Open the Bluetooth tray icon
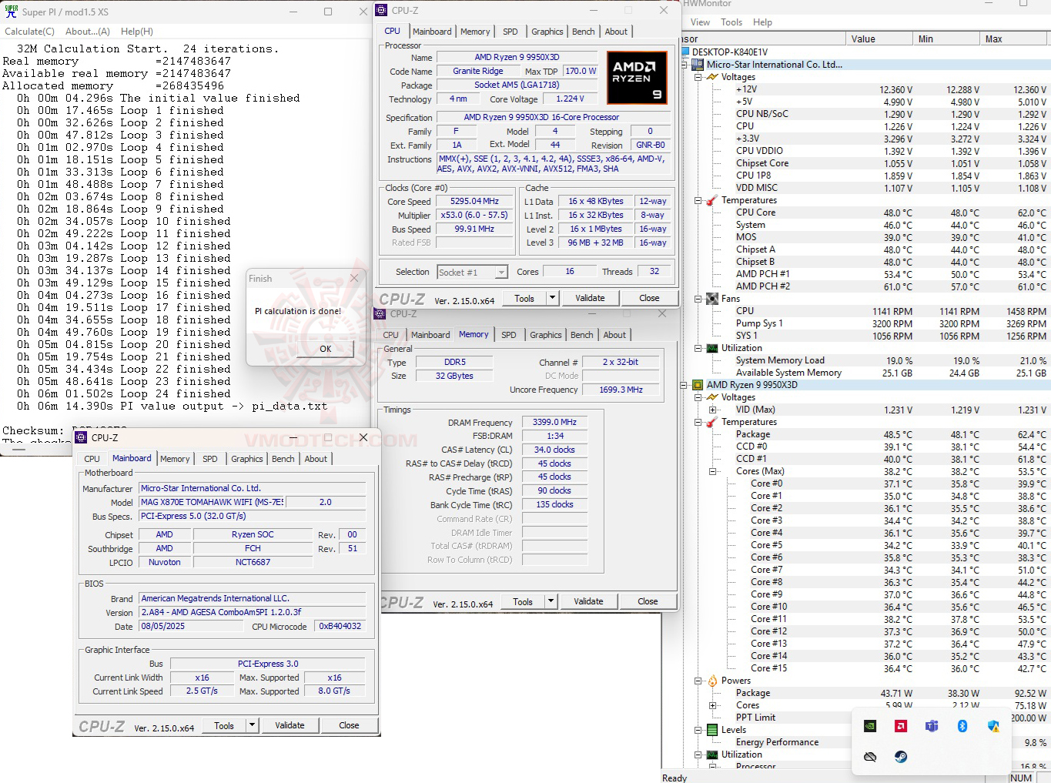This screenshot has height=783, width=1051. (x=962, y=727)
